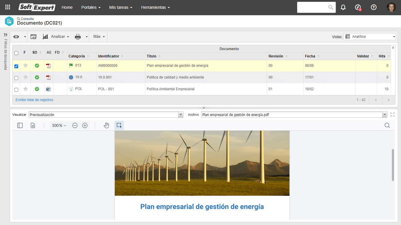The height and width of the screenshot is (225, 401).
Task: Toggle the PDF viewer sidebar panel icon
Action: point(20,125)
